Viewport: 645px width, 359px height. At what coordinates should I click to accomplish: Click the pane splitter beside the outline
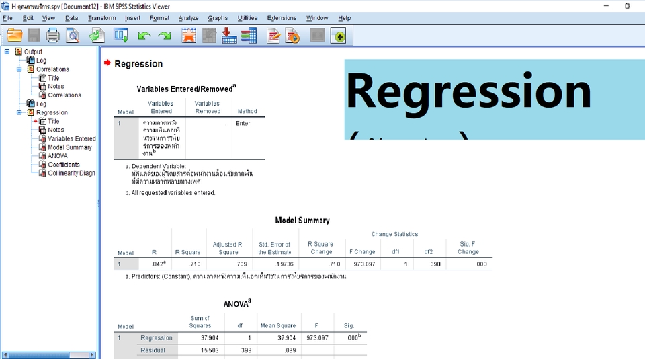(x=99, y=202)
